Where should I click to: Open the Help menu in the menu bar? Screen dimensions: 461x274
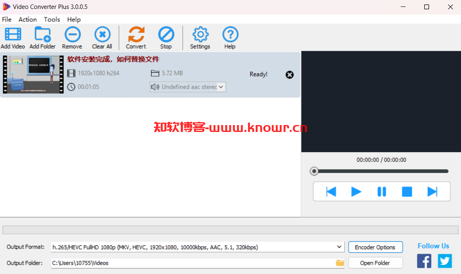coord(74,19)
